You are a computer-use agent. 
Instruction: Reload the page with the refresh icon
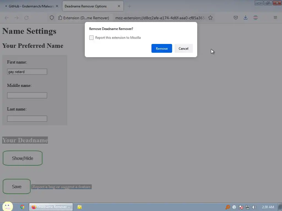pyautogui.click(x=26, y=18)
